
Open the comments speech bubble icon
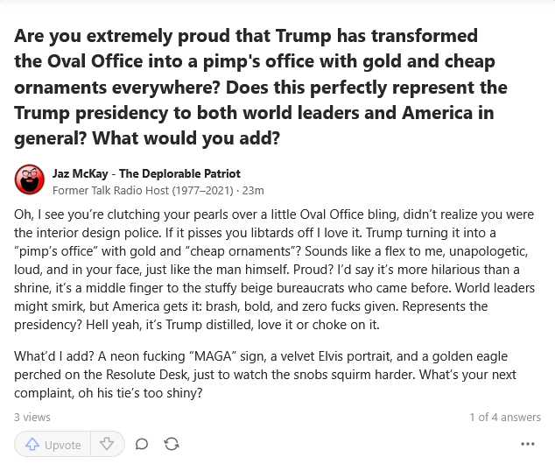tap(142, 444)
